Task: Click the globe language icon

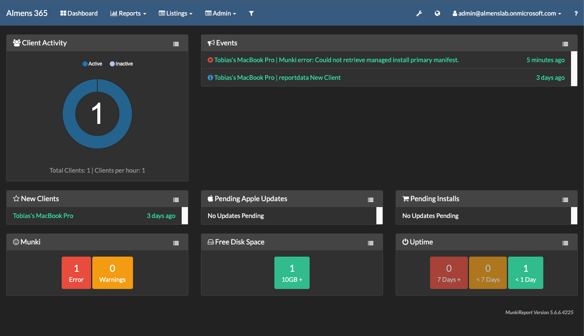Action: coord(437,13)
